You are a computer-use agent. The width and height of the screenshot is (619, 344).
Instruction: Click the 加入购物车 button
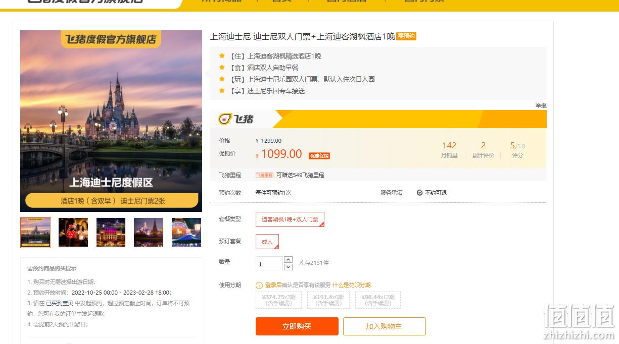(385, 326)
